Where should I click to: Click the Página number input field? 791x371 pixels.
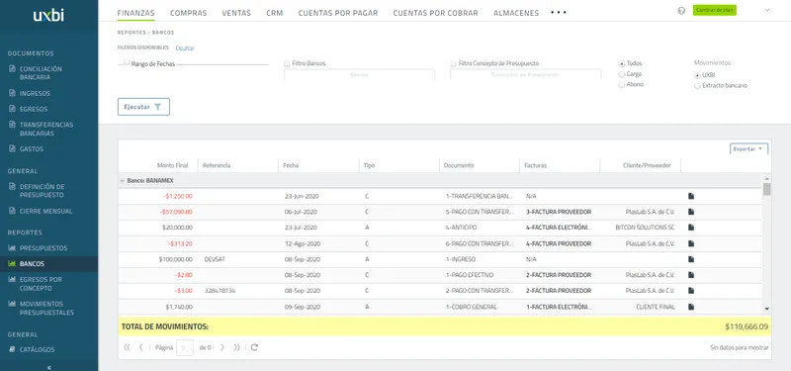185,348
